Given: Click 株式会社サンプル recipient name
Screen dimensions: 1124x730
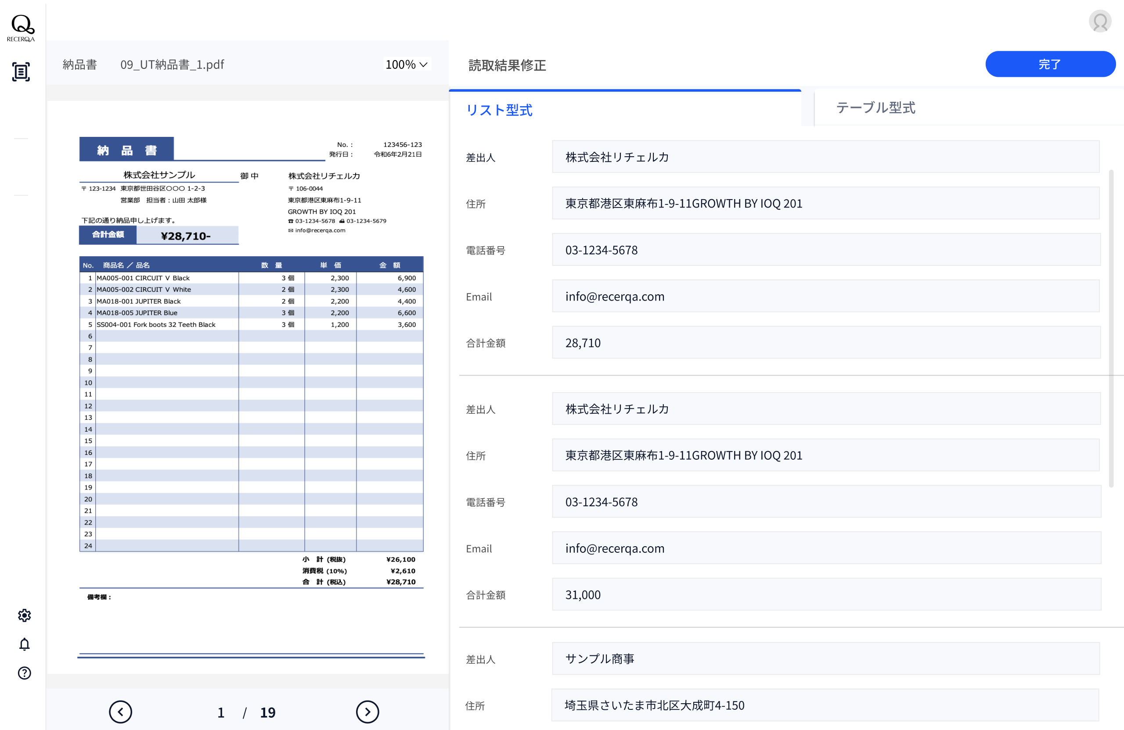Looking at the screenshot, I should click(159, 175).
